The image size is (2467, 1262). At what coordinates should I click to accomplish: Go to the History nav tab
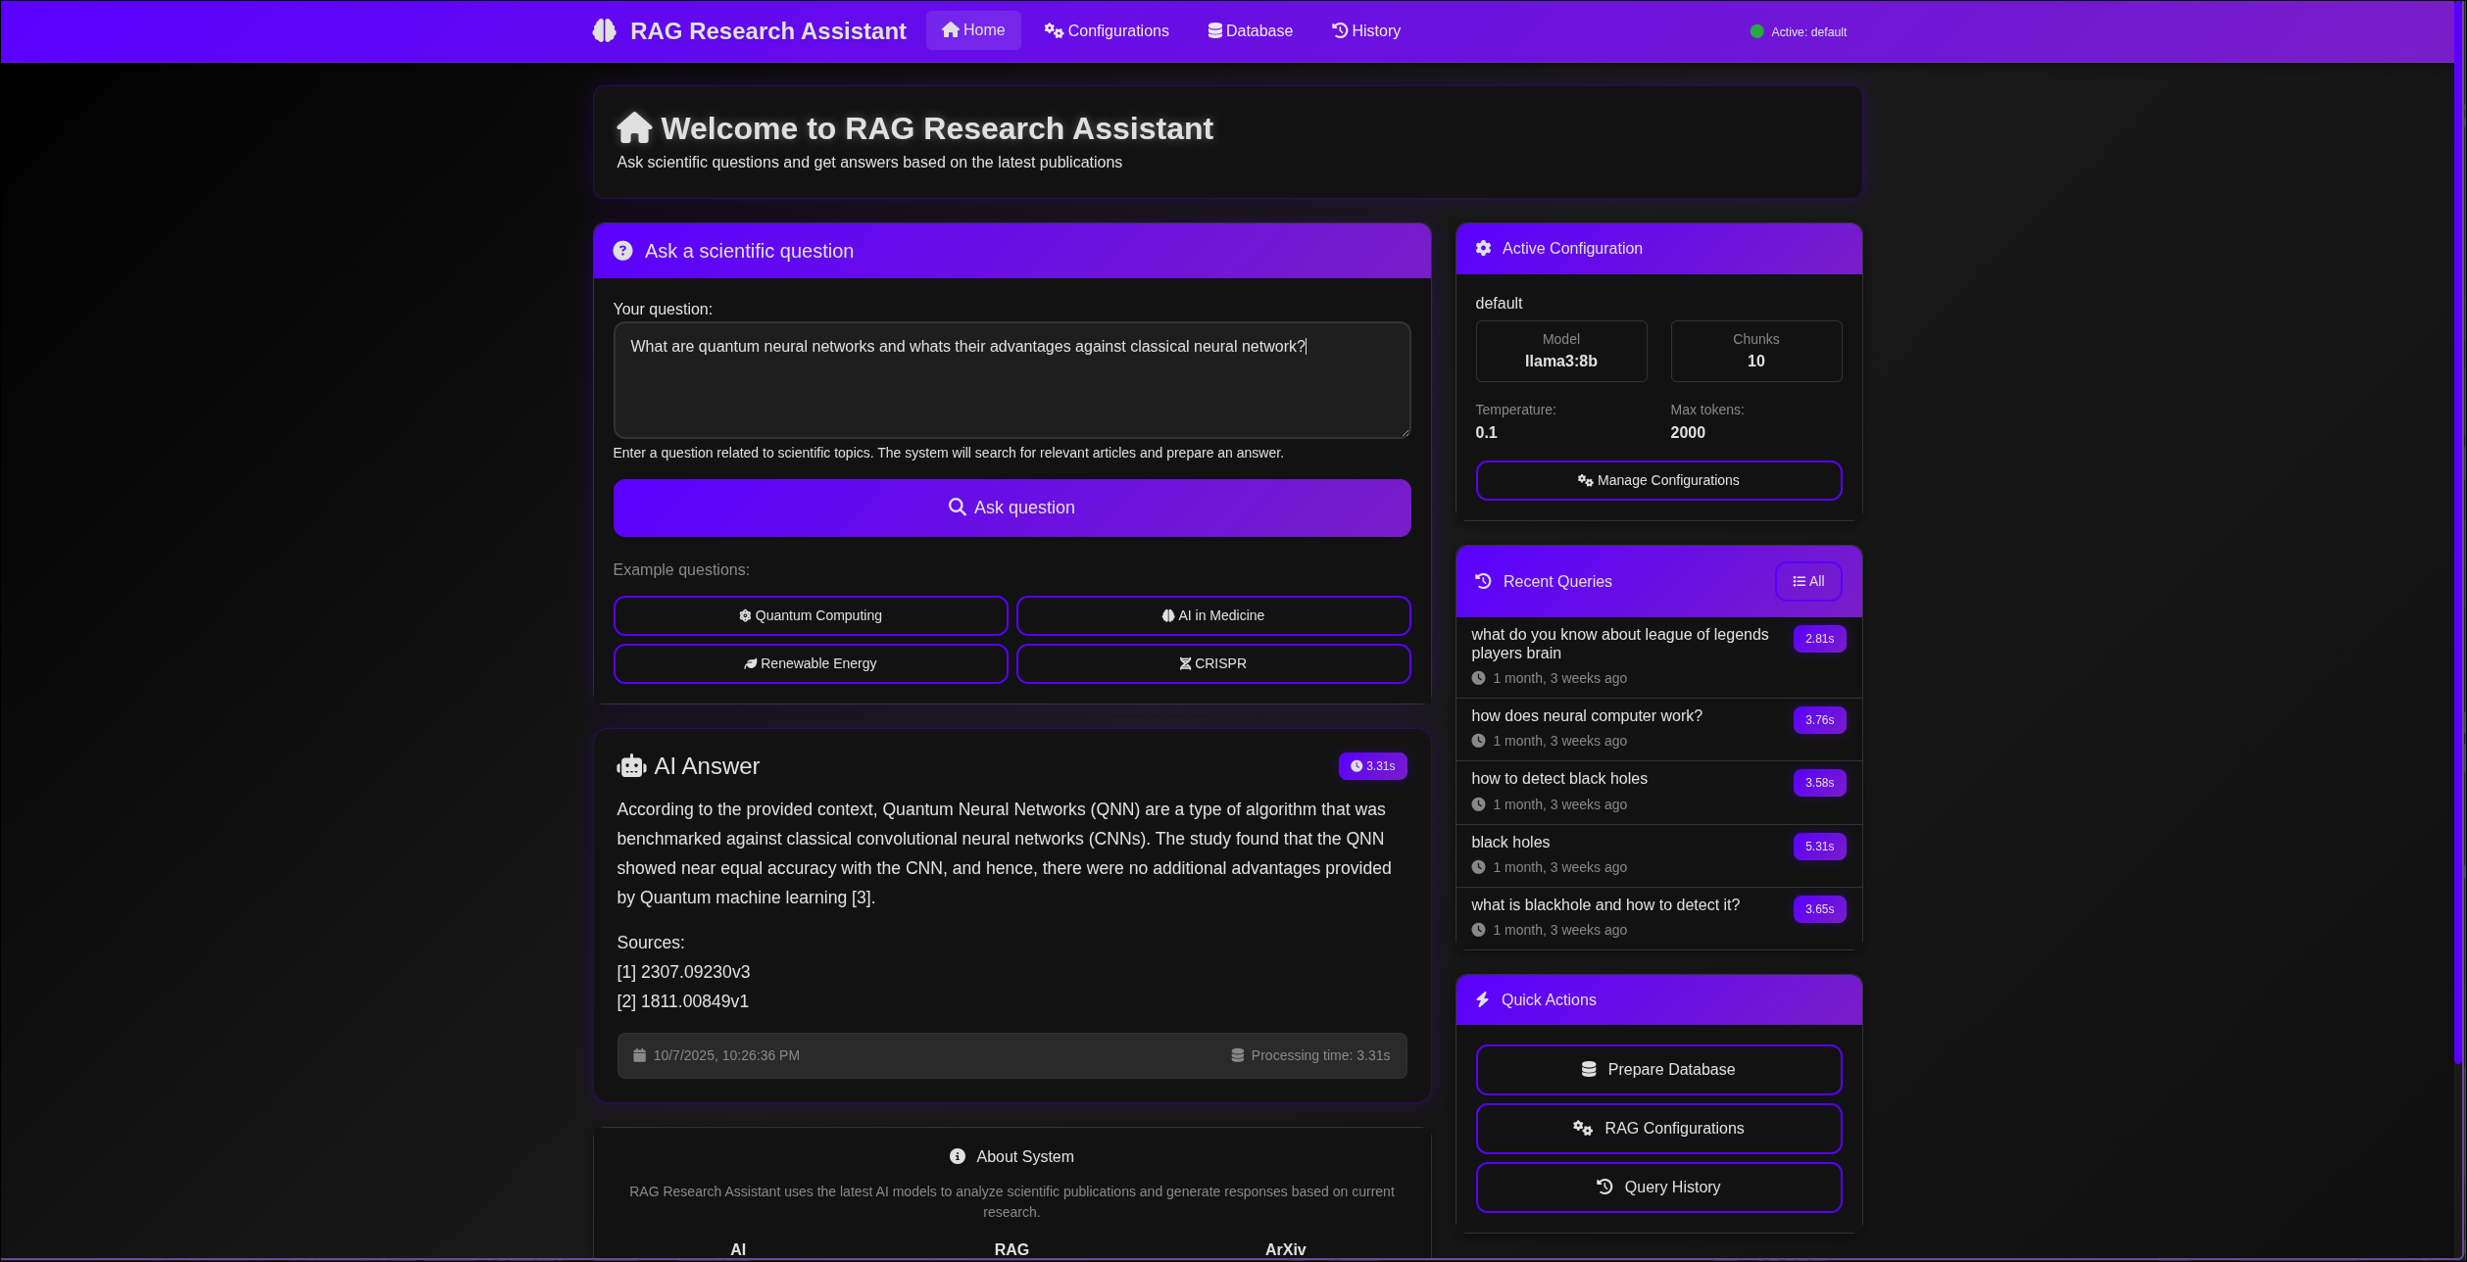coord(1366,31)
